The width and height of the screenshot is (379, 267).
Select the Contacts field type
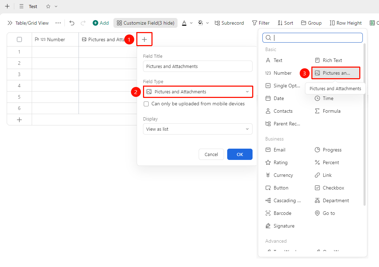tap(279, 111)
